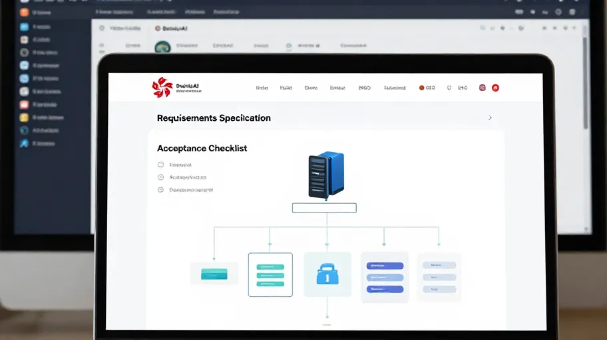Expand the Requirements Specification chevron arrow
Image resolution: width=607 pixels, height=340 pixels.
(490, 118)
